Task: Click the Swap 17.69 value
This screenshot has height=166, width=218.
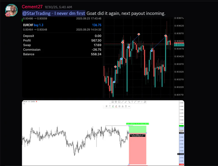Action: point(98,45)
